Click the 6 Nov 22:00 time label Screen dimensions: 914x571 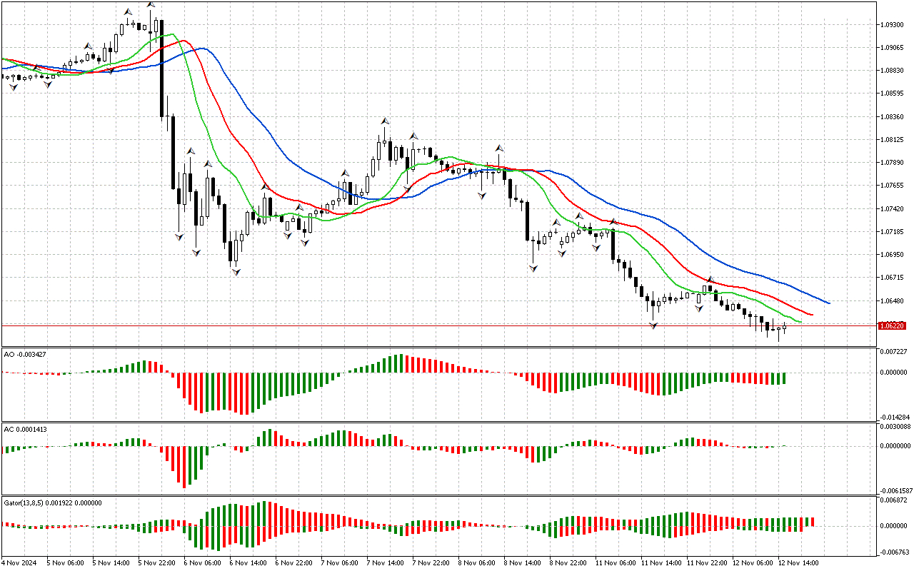pyautogui.click(x=294, y=563)
